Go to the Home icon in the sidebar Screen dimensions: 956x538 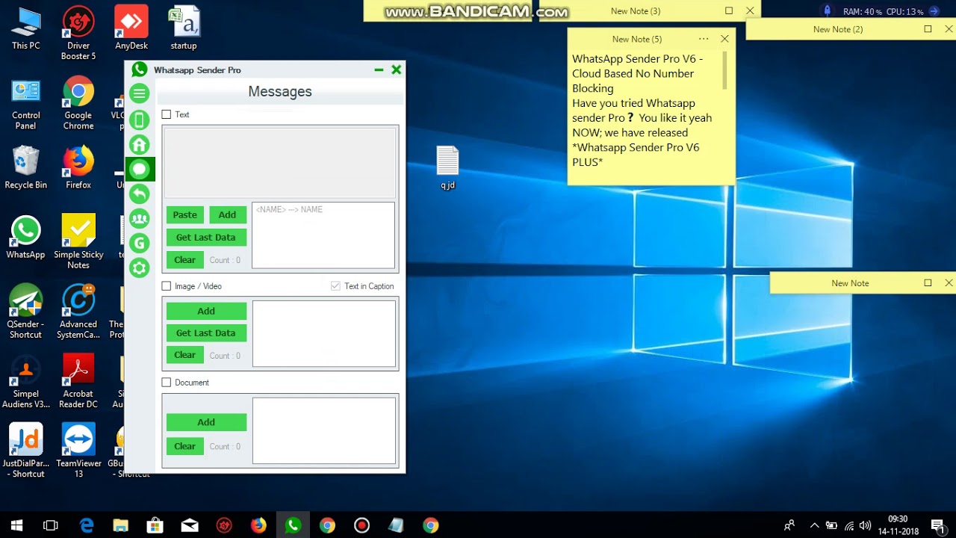pyautogui.click(x=140, y=145)
